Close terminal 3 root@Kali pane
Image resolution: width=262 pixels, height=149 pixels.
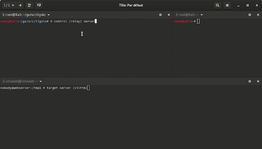click(258, 15)
